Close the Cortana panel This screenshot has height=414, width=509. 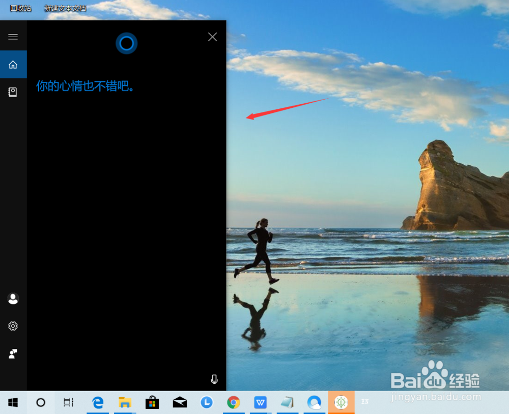(213, 37)
